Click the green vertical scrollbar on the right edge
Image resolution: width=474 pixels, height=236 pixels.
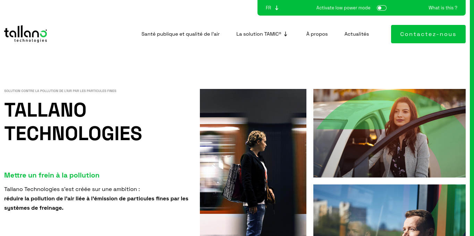pyautogui.click(x=472, y=118)
